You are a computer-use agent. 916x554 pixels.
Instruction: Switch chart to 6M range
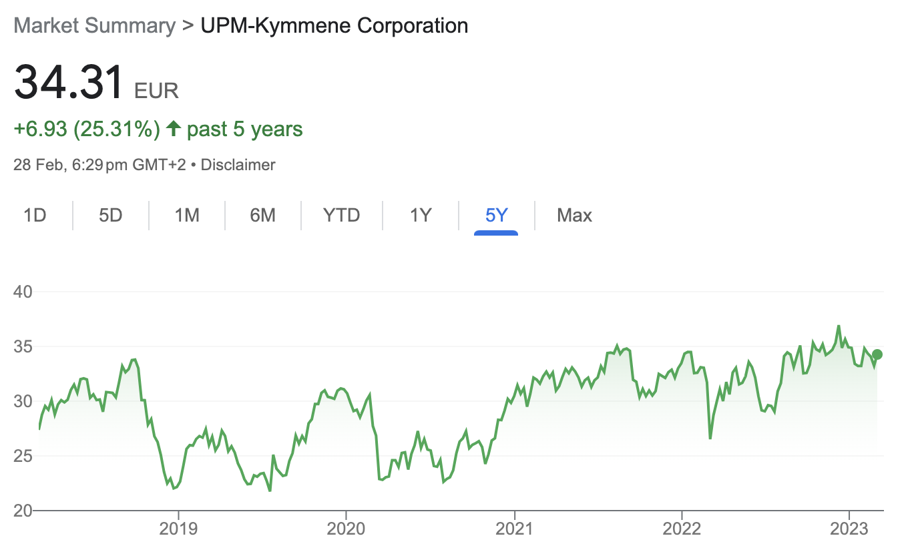coord(263,216)
